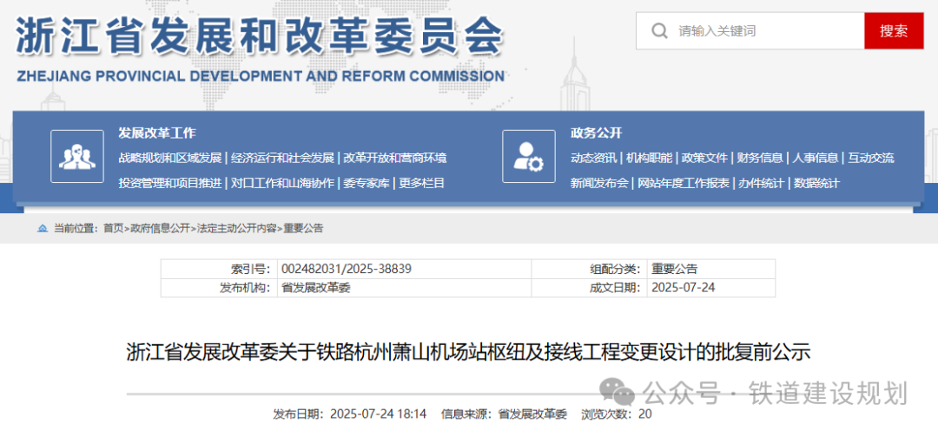This screenshot has height=430, width=938.
Task: Open 动态资讯 under 政务公开
Action: 593,158
